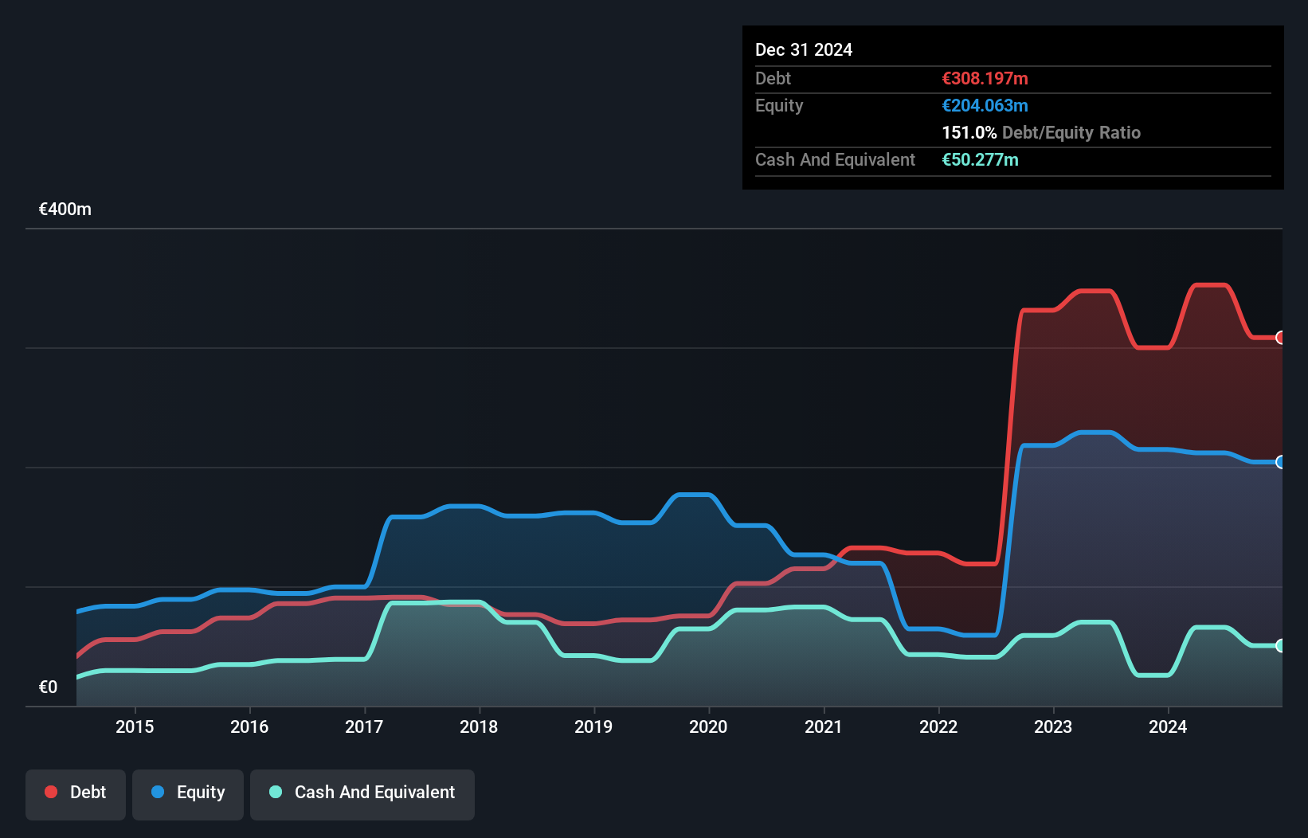Toggle the Equity legend button

click(x=188, y=794)
